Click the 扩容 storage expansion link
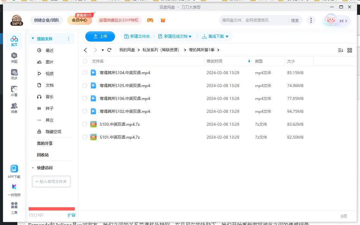Screen dimensions: 360x225 pos(71,215)
